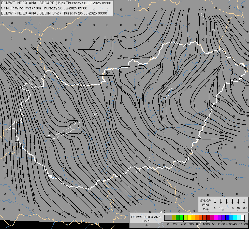Click the 'ECMWF-INDEX-ANAL' legend label
Screen dimensions: 249x229
[147, 217]
